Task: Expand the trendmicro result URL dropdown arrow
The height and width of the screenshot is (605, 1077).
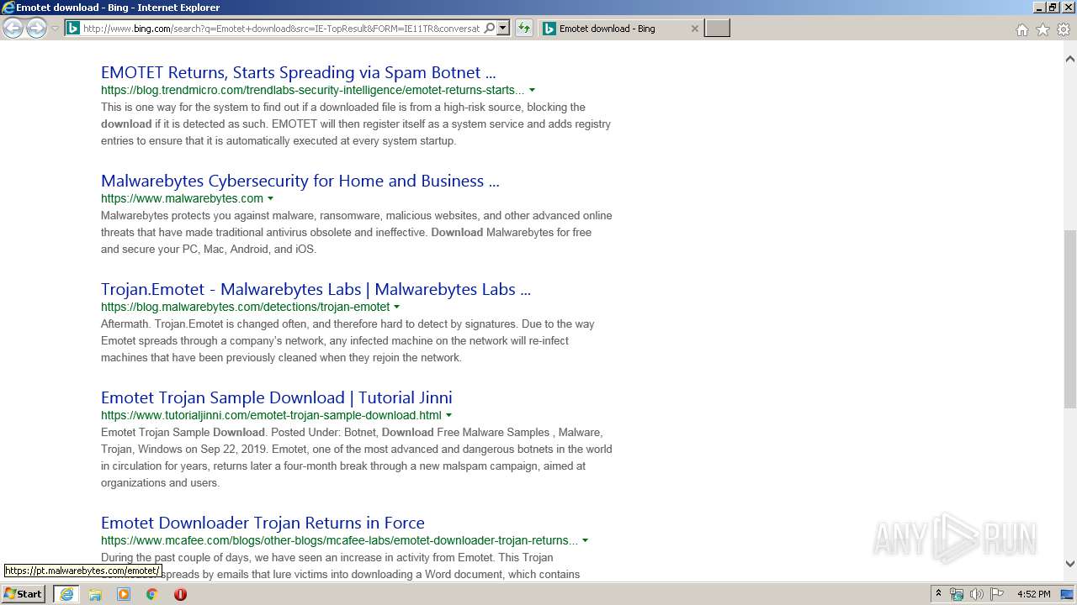Action: click(532, 90)
